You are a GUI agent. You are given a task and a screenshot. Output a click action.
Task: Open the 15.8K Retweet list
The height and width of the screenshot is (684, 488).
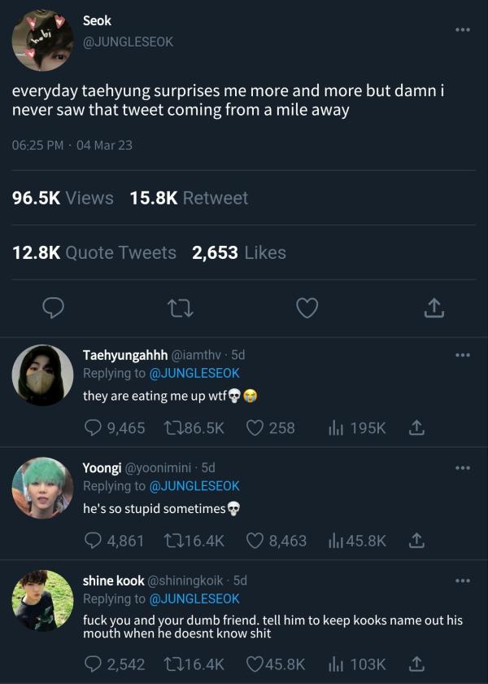189,198
